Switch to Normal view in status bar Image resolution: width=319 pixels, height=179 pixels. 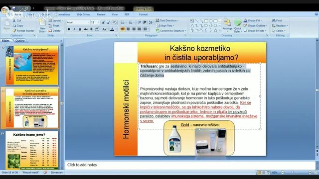pyautogui.click(x=259, y=173)
